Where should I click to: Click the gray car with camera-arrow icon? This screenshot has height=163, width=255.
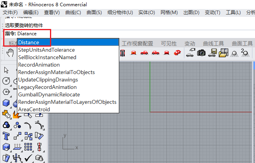(x=190, y=53)
